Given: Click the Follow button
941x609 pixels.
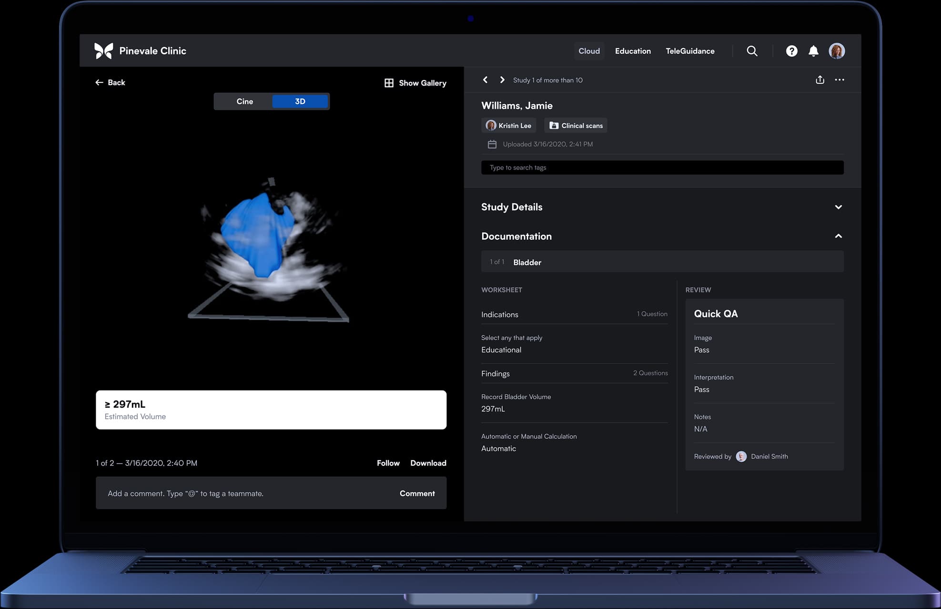Looking at the screenshot, I should tap(388, 463).
